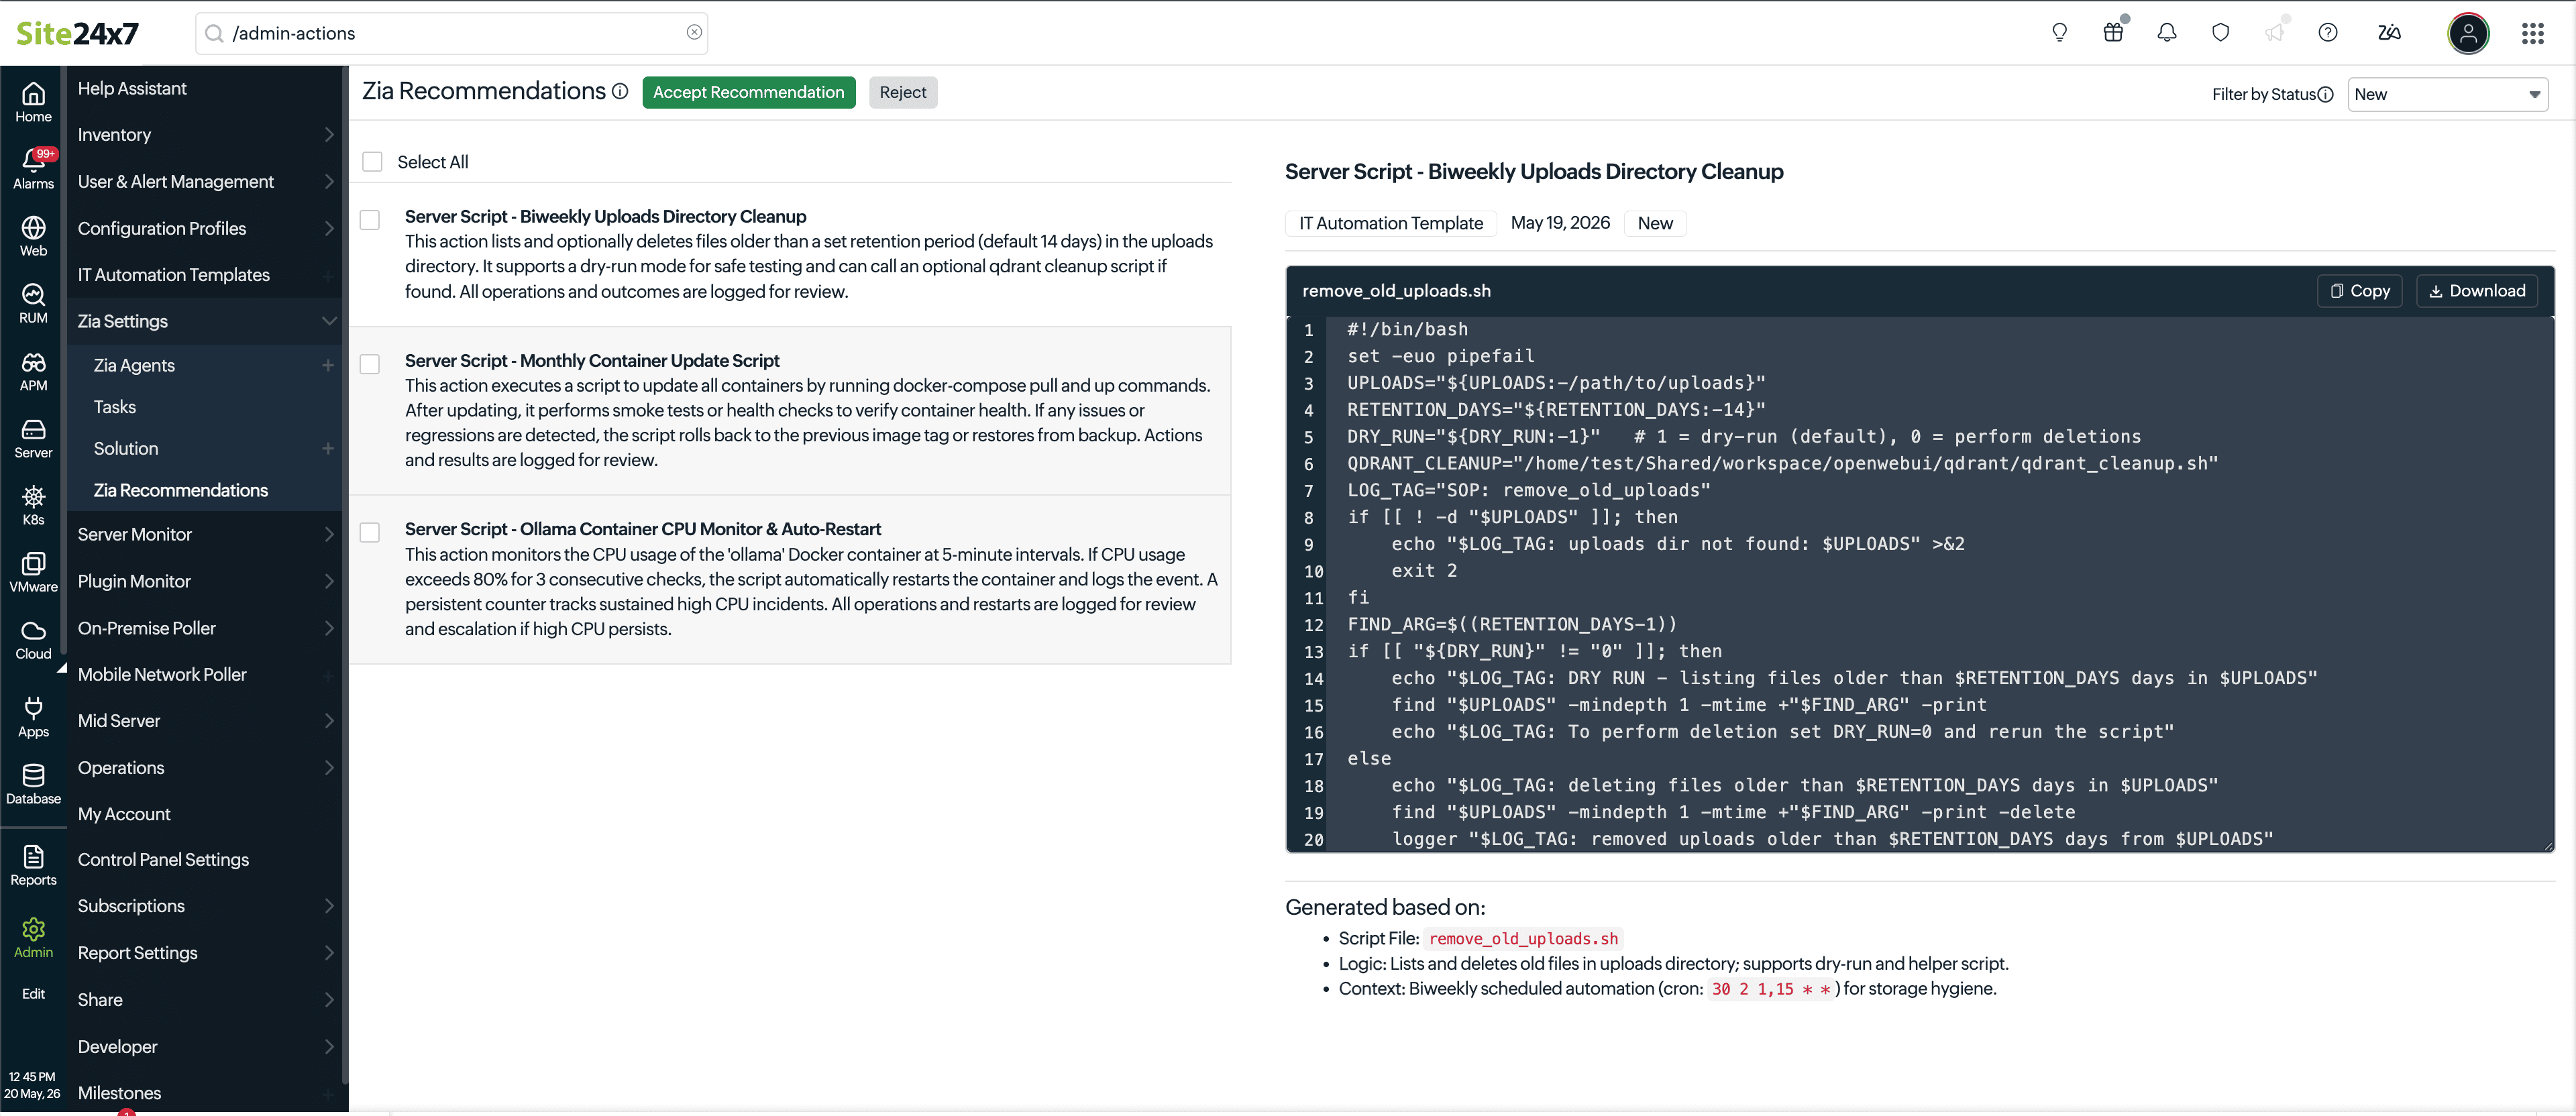Click the lightbulb tips icon in header
The image size is (2576, 1116).
(x=2059, y=33)
